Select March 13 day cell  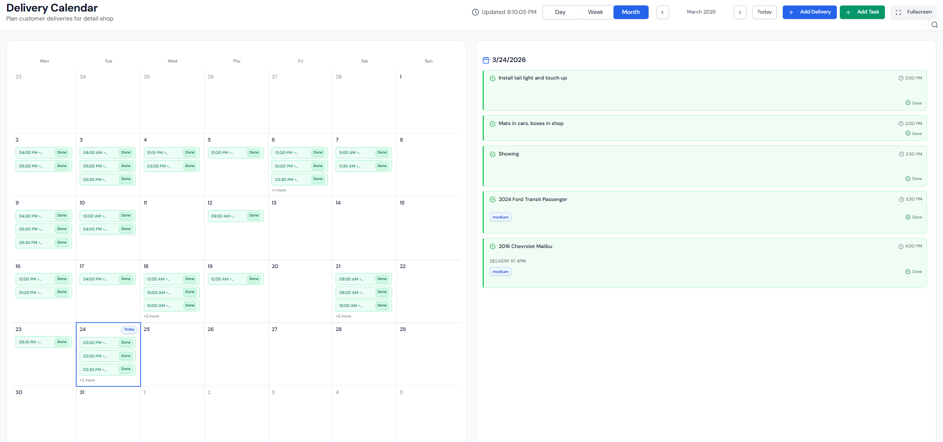tap(300, 228)
